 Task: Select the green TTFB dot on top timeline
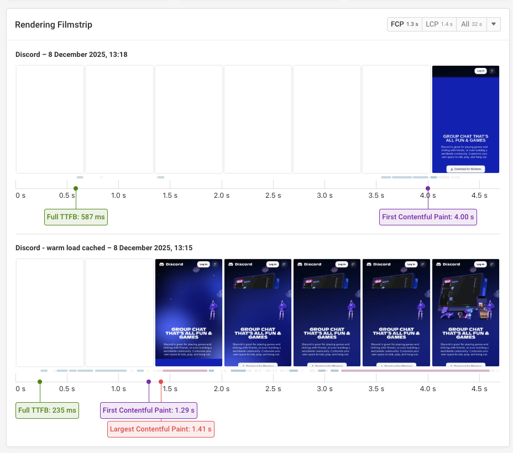tap(75, 188)
